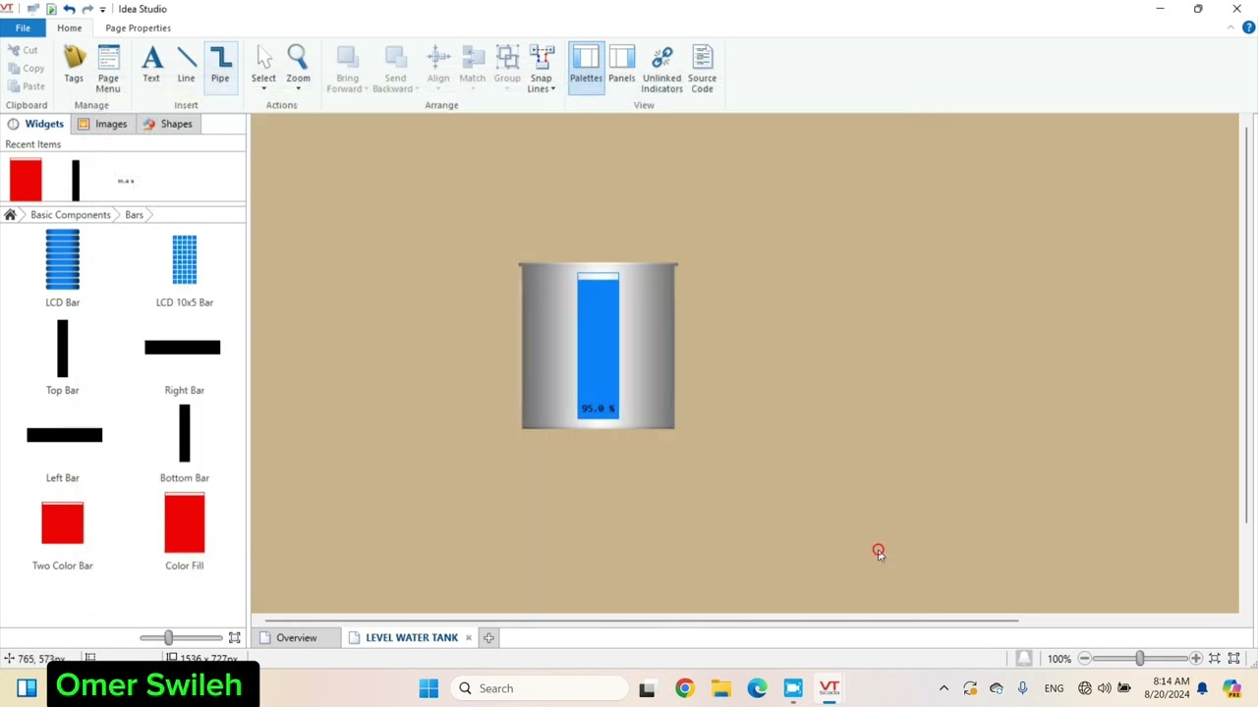Click zoom in plus button
1258x707 pixels.
click(x=1195, y=658)
